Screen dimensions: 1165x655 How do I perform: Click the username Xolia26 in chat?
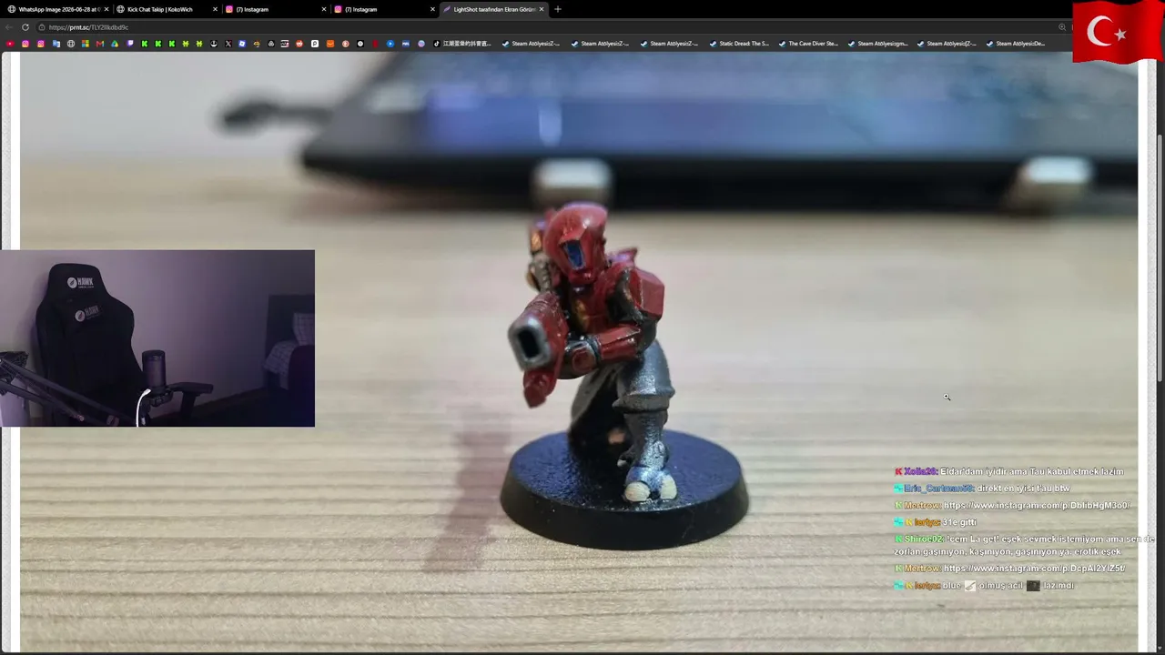click(920, 472)
